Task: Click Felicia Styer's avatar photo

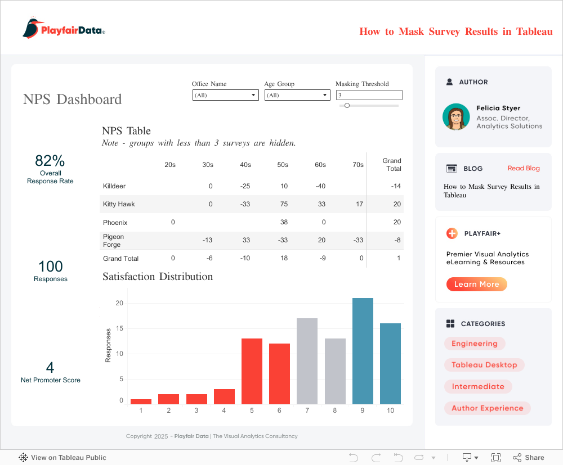Action: pyautogui.click(x=456, y=117)
